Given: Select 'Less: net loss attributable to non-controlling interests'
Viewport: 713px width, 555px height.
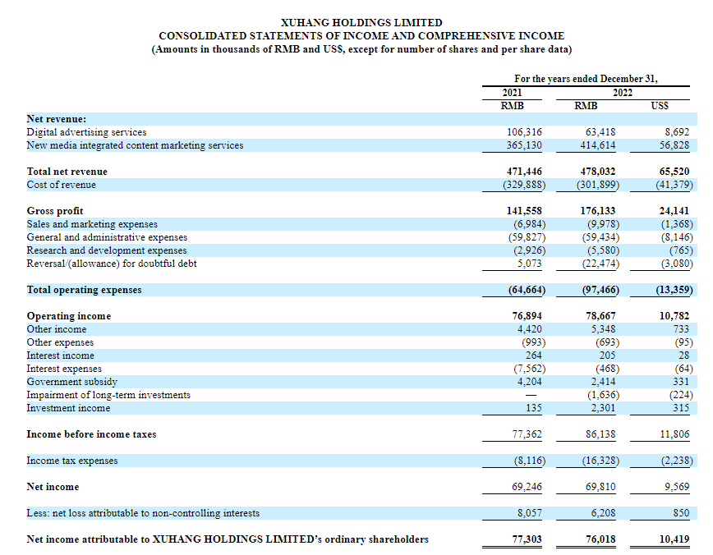Looking at the screenshot, I should tap(143, 513).
